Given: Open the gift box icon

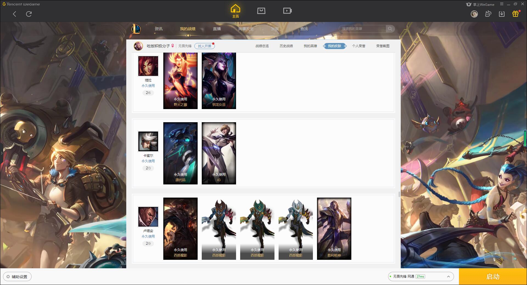Looking at the screenshot, I should [x=515, y=14].
